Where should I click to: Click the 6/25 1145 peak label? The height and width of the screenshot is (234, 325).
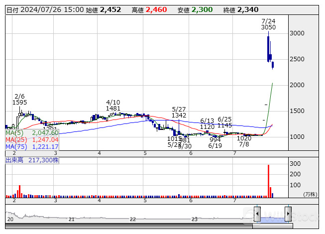pos(225,122)
